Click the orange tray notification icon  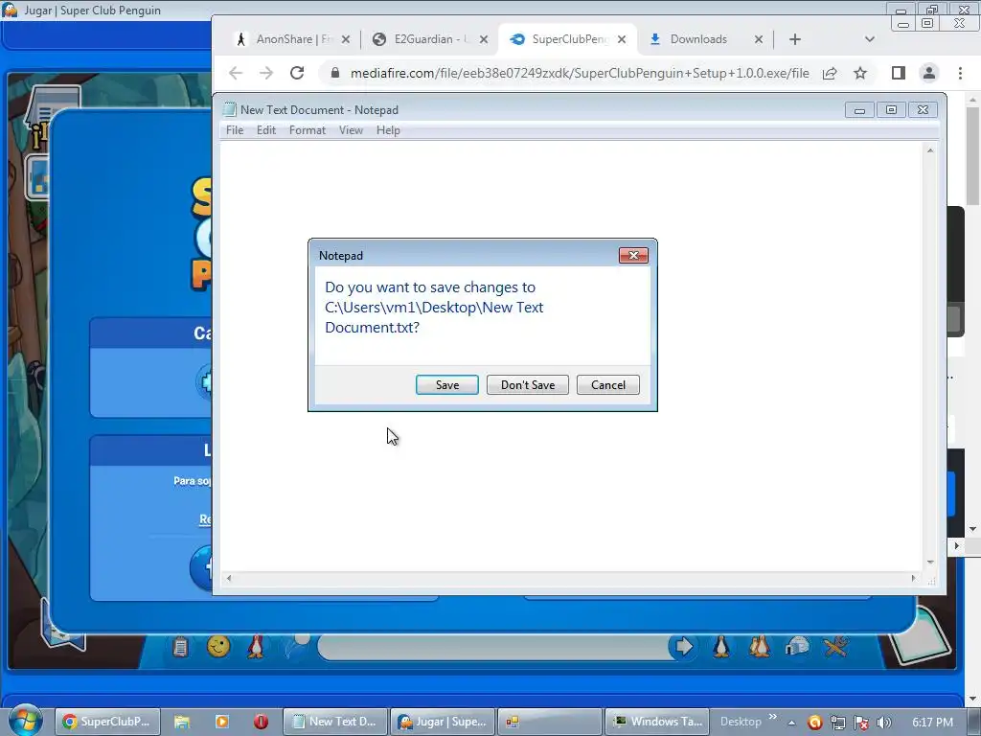point(814,723)
